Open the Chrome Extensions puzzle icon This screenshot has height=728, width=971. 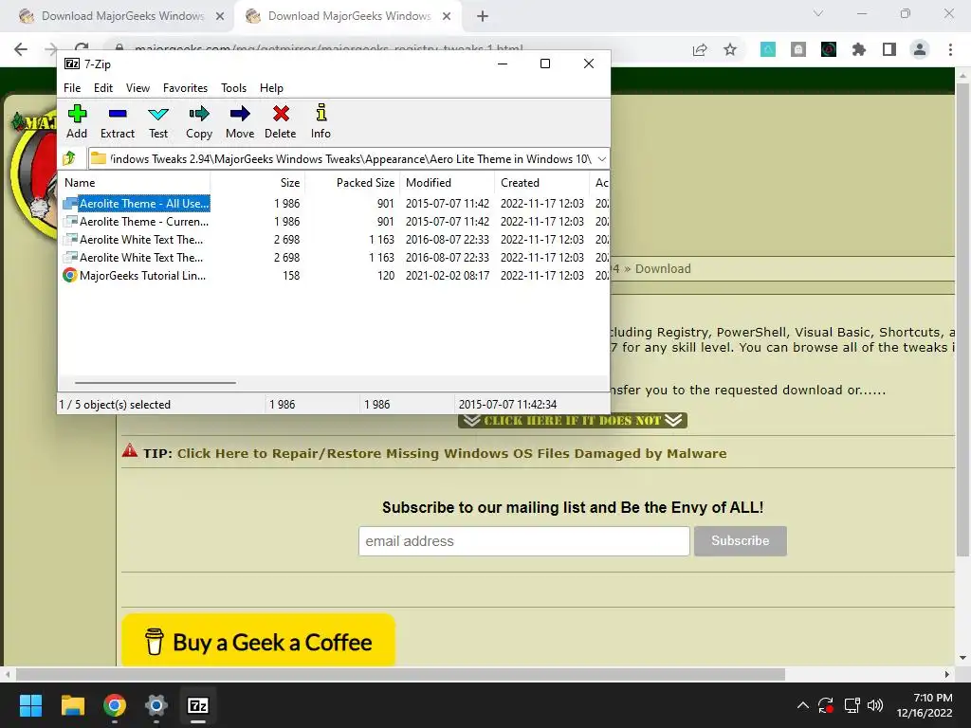[x=859, y=49]
